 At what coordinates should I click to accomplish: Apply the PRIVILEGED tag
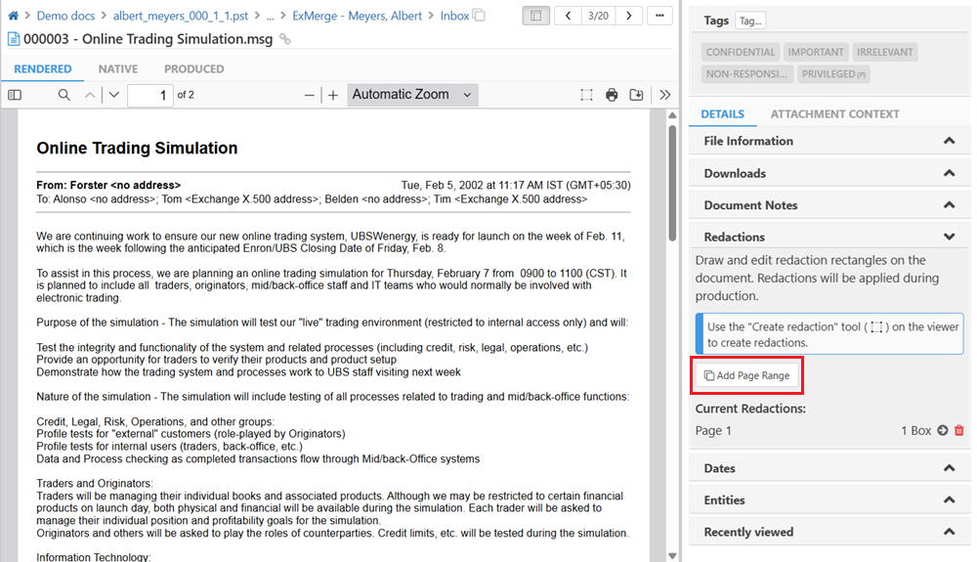pyautogui.click(x=833, y=74)
